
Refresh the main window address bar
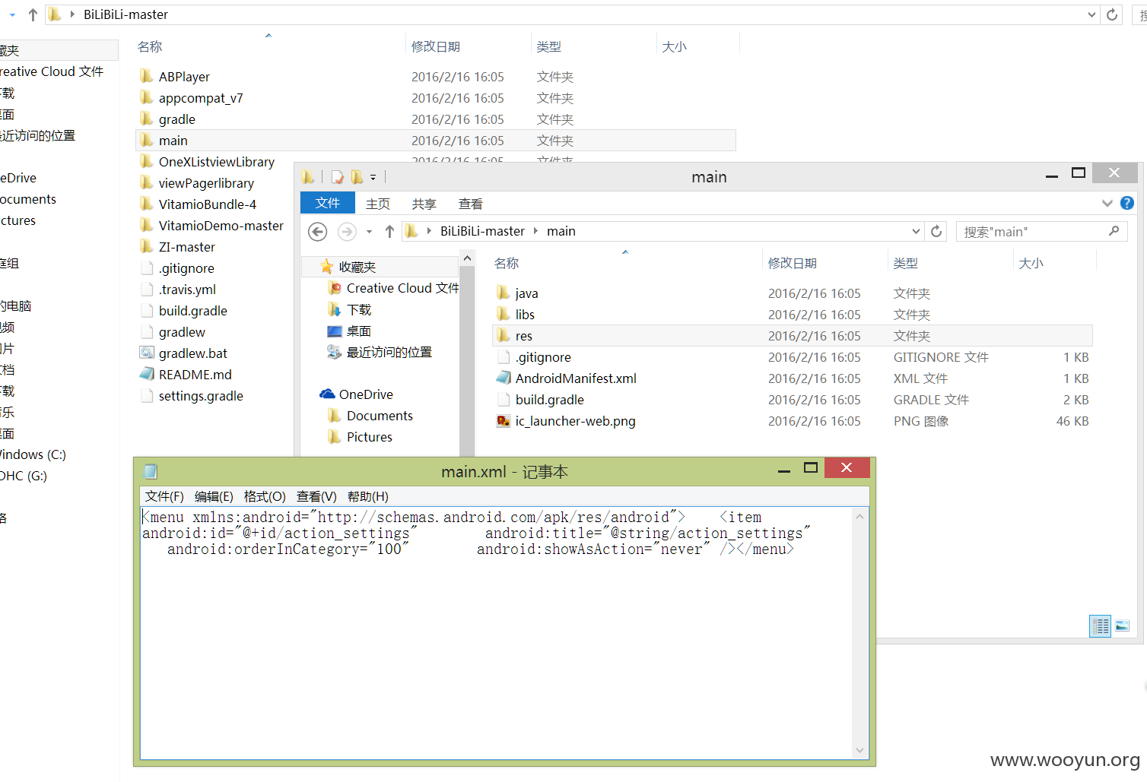936,231
